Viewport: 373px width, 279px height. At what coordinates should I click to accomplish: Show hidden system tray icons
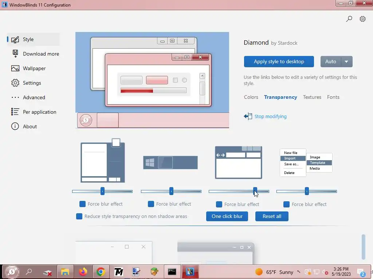pos(299,272)
